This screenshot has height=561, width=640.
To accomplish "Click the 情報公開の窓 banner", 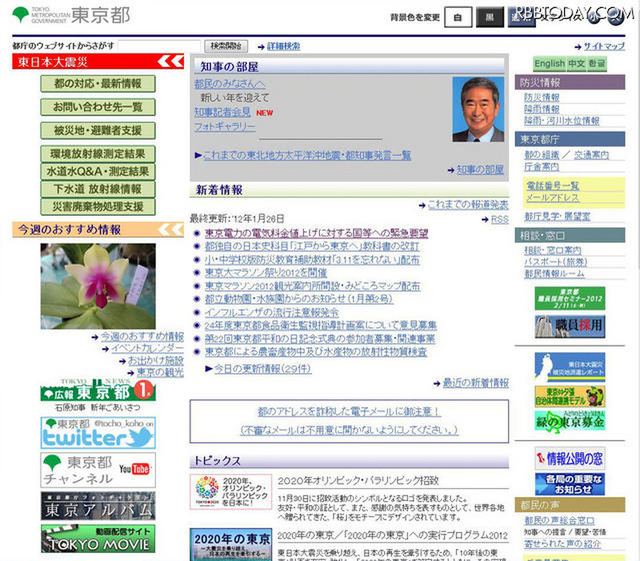I will (570, 459).
